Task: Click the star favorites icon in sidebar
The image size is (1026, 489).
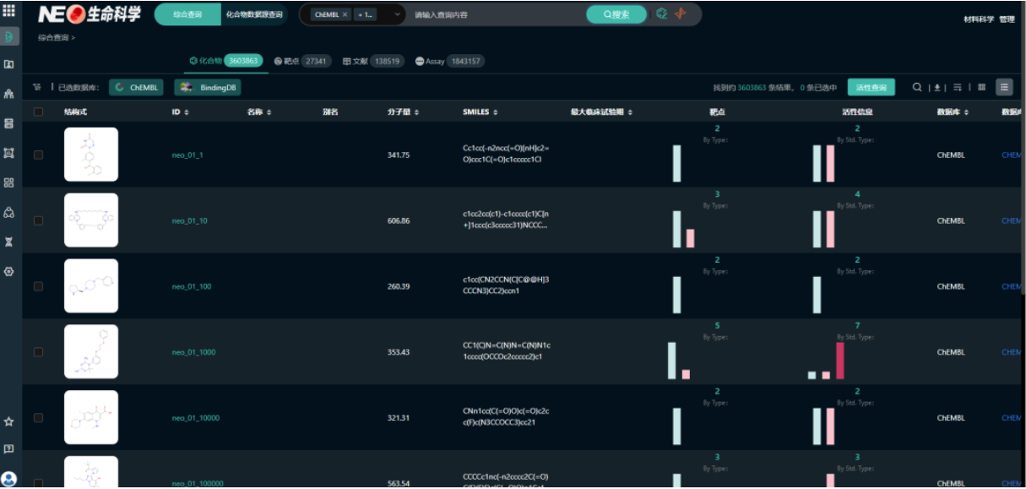Action: tap(9, 421)
